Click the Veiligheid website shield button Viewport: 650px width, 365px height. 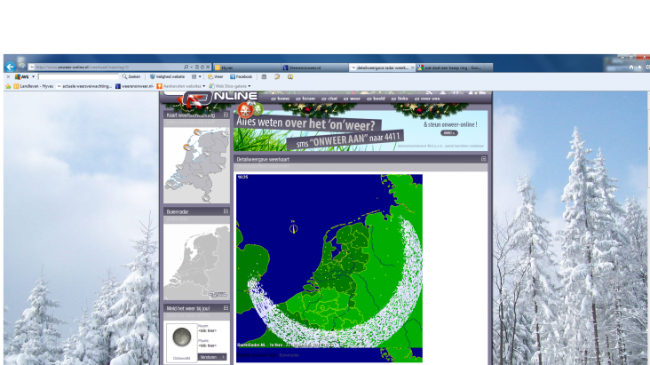[x=167, y=76]
